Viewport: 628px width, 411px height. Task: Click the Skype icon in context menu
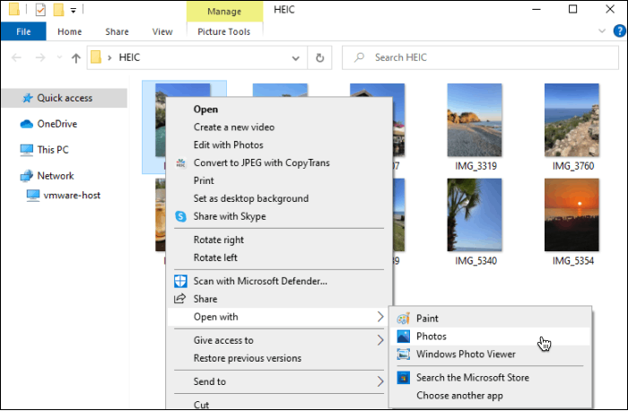tap(180, 216)
